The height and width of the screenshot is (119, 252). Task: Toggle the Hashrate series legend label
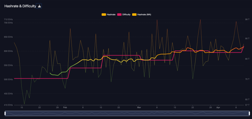[x=111, y=14]
